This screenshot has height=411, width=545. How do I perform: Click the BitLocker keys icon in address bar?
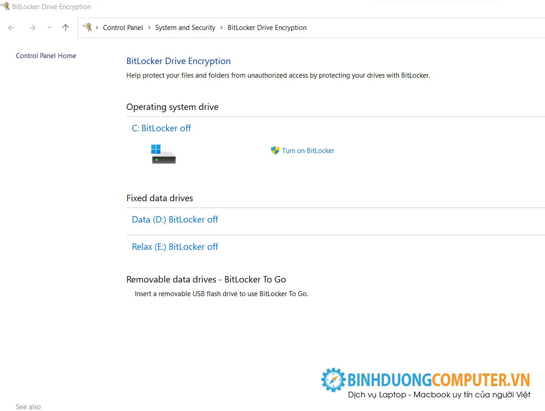click(x=87, y=27)
